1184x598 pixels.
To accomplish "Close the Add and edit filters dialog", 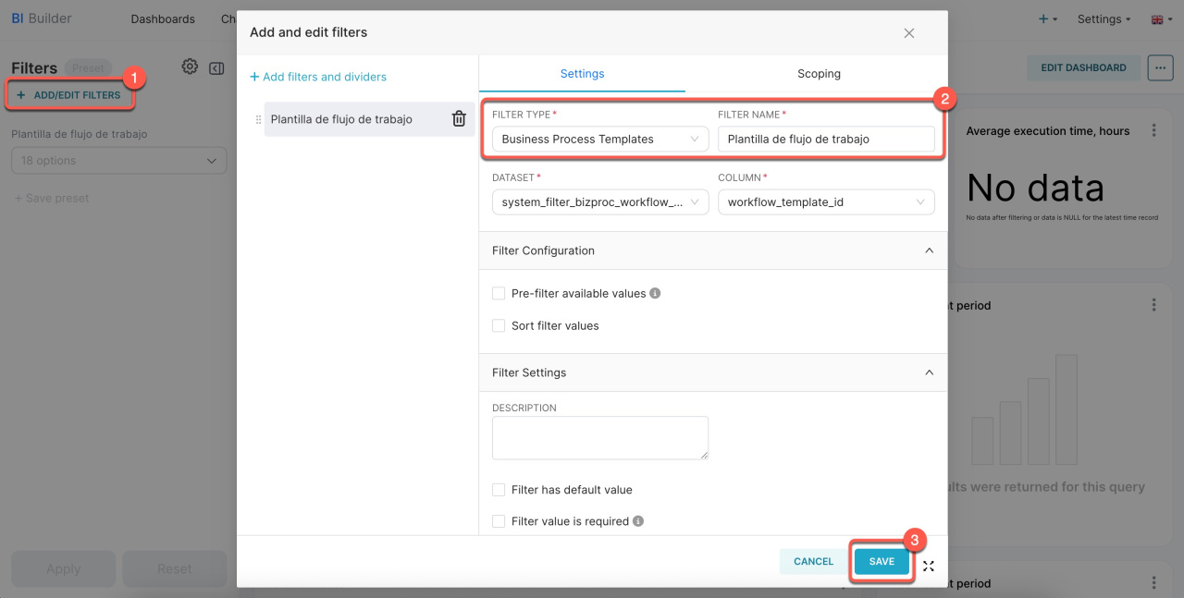I will pyautogui.click(x=908, y=33).
